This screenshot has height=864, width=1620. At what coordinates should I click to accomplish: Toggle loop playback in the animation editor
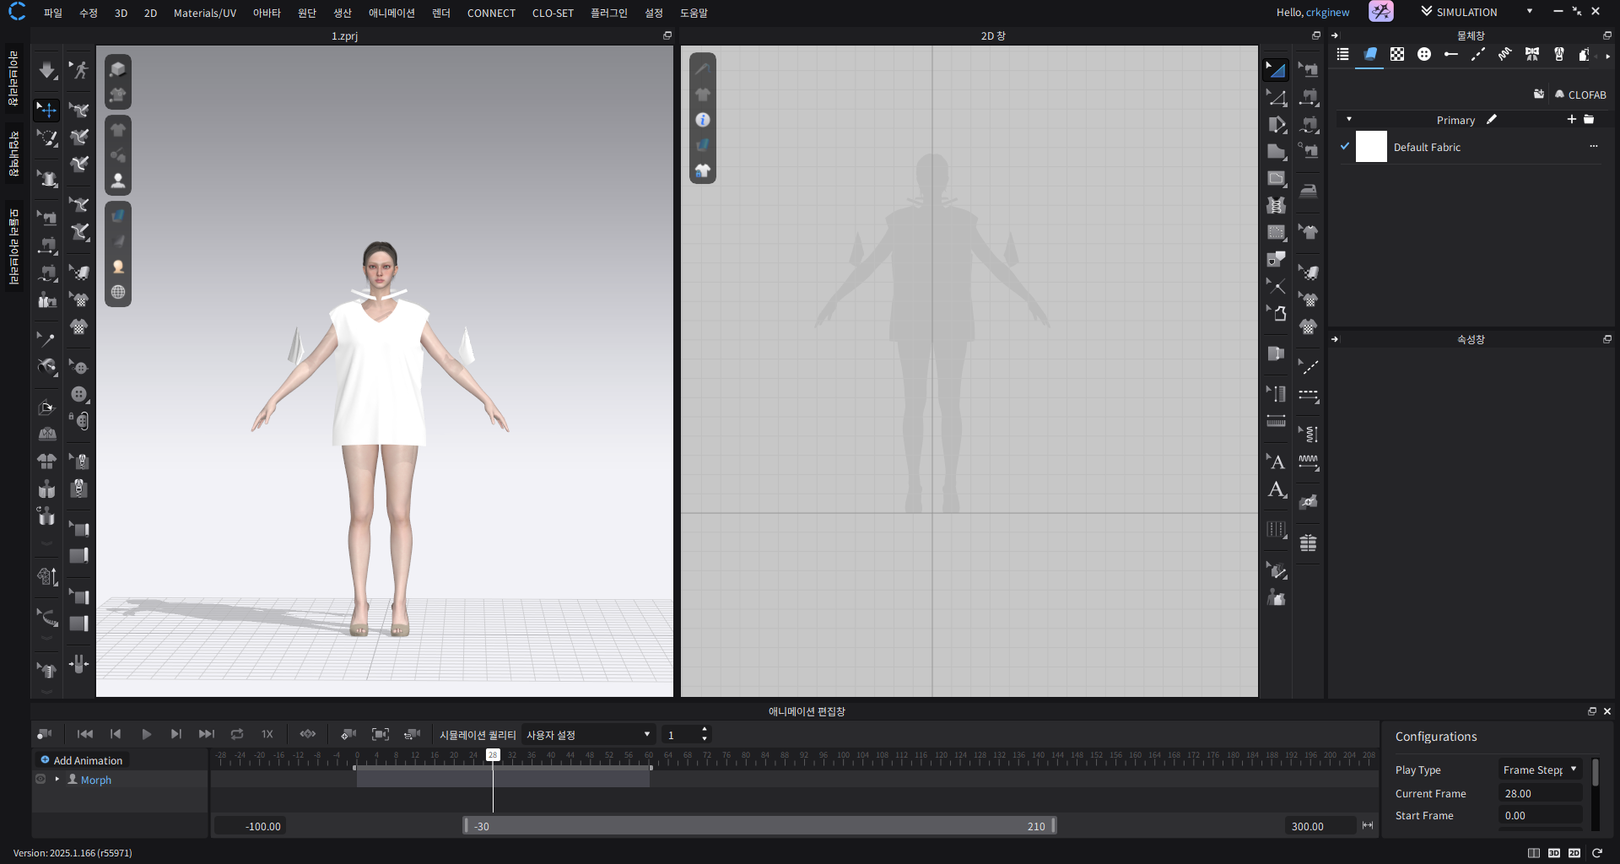(x=237, y=734)
